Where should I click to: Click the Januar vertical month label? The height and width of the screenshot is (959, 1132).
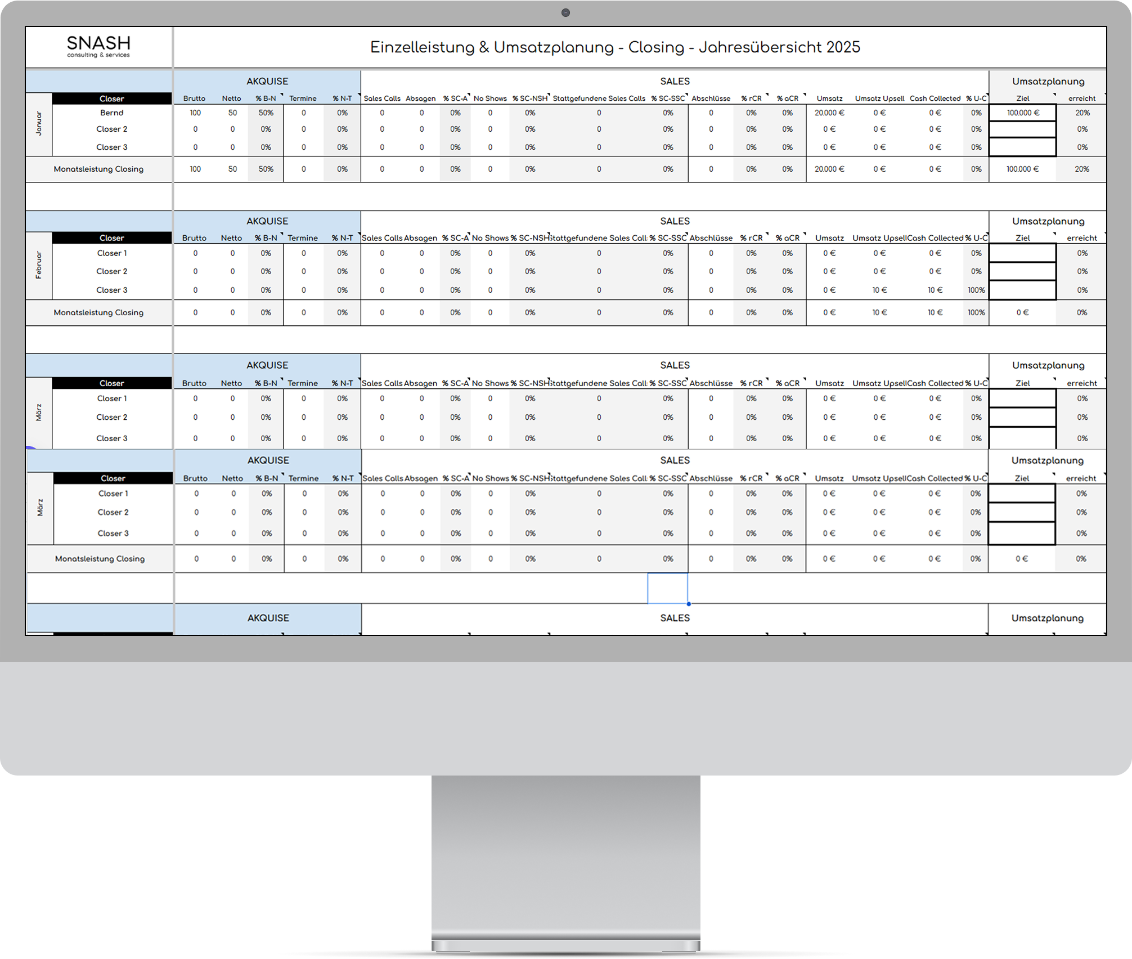(x=39, y=124)
